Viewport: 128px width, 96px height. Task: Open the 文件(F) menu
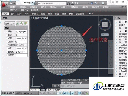(x=13, y=7)
